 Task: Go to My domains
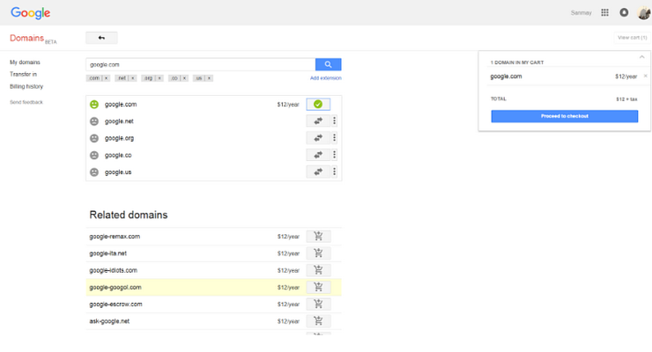25,62
